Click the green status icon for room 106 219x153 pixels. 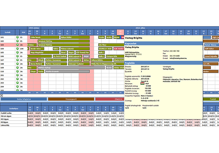[17, 56]
